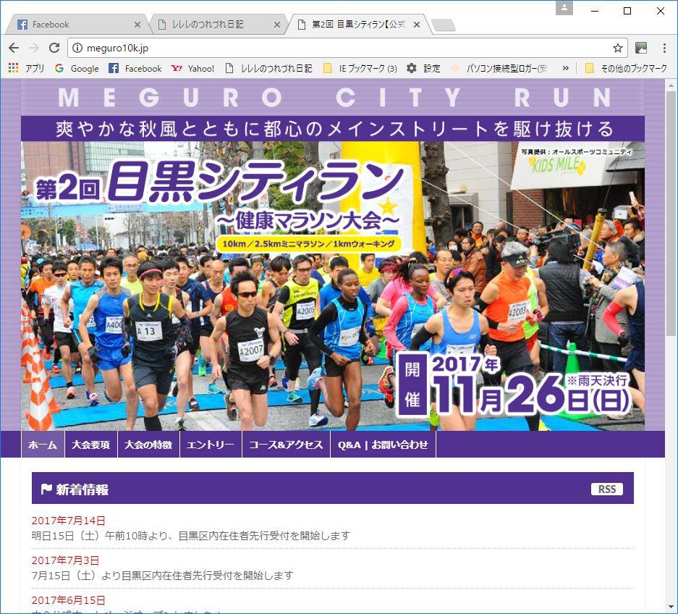This screenshot has height=614, width=678.
Task: Open the Chrome user profile button
Action: tap(564, 8)
